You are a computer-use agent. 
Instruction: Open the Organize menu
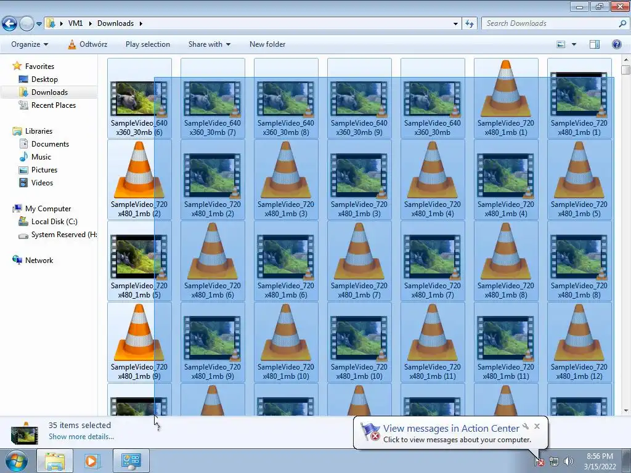(30, 44)
